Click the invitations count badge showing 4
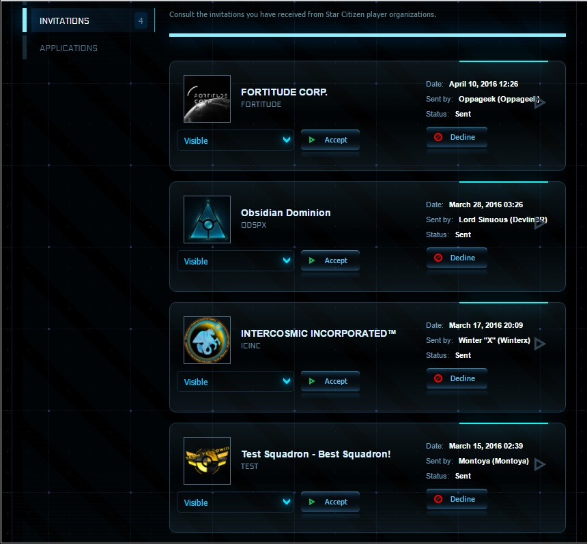587x544 pixels. coord(141,20)
